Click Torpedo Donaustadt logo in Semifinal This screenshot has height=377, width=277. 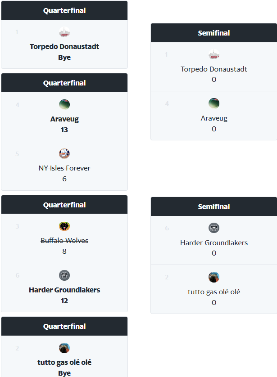pyautogui.click(x=214, y=55)
